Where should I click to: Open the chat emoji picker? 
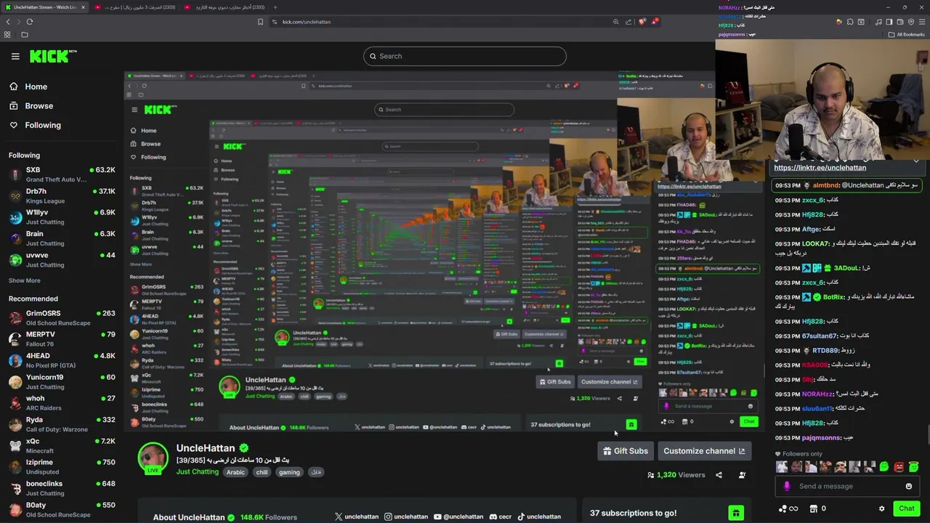(x=908, y=486)
